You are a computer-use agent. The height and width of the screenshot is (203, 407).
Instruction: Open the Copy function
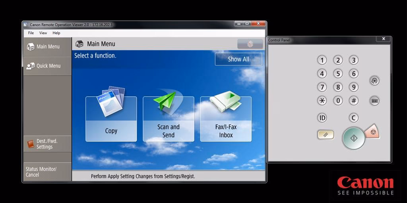(111, 119)
